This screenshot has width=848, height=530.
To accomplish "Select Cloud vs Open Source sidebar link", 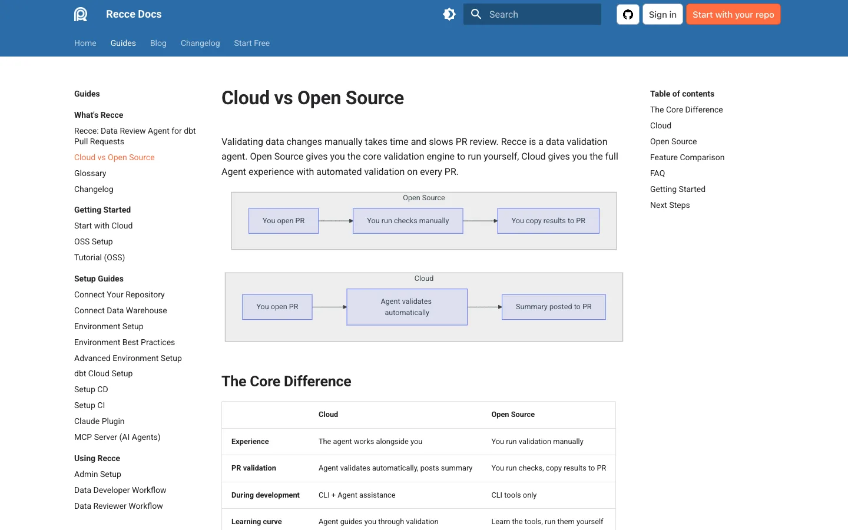I will (114, 157).
